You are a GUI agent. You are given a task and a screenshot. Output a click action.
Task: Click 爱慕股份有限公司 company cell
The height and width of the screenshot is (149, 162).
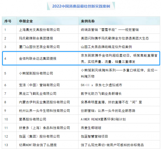click(x=32, y=119)
